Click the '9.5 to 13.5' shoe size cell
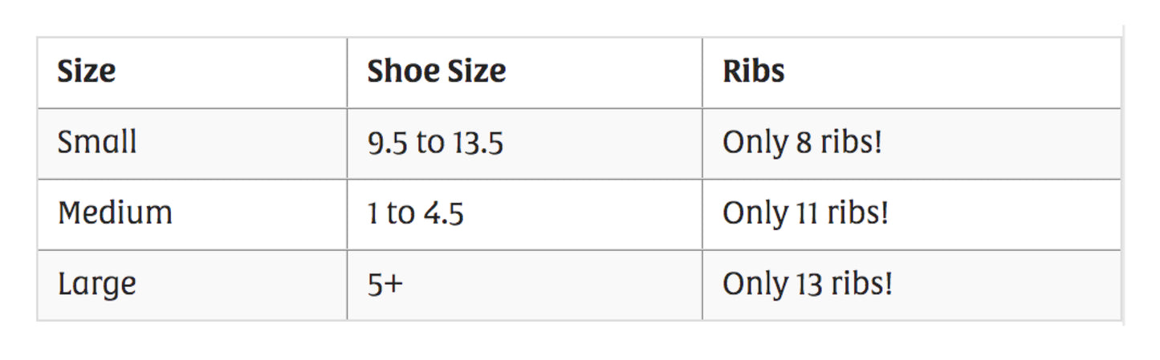 [435, 143]
